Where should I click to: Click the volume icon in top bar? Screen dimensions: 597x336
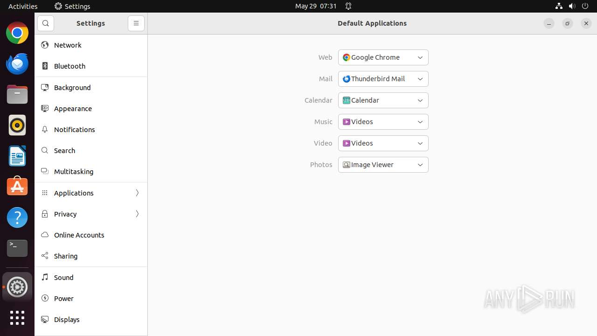[572, 6]
